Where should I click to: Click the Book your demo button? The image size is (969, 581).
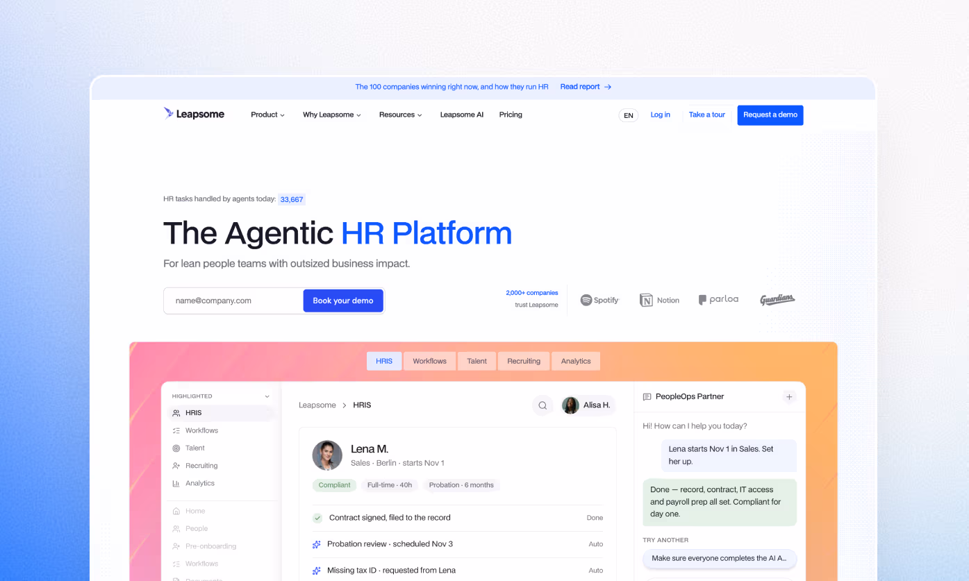point(343,301)
